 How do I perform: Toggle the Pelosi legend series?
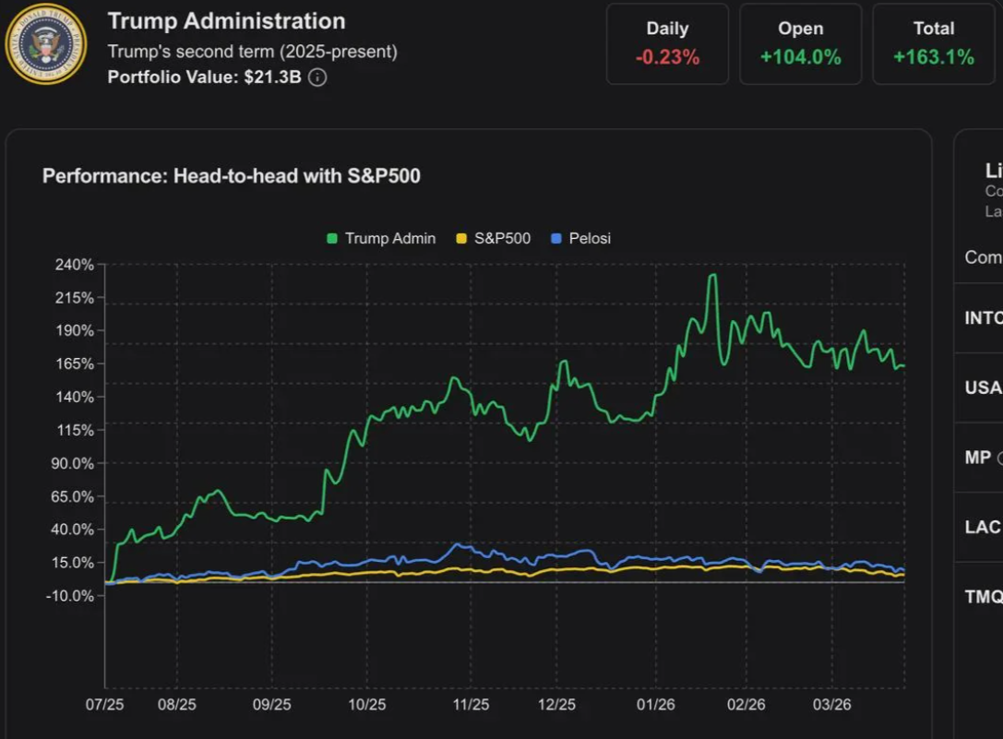pyautogui.click(x=580, y=239)
